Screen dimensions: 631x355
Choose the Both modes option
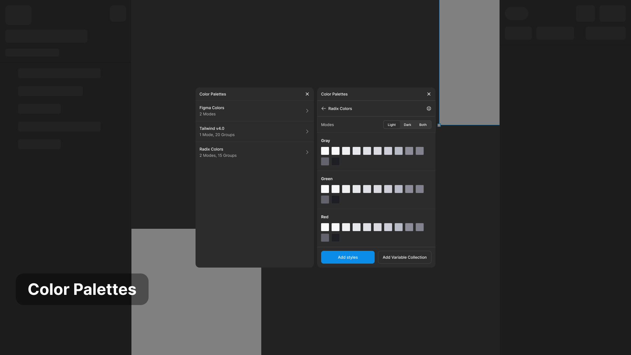click(x=423, y=125)
